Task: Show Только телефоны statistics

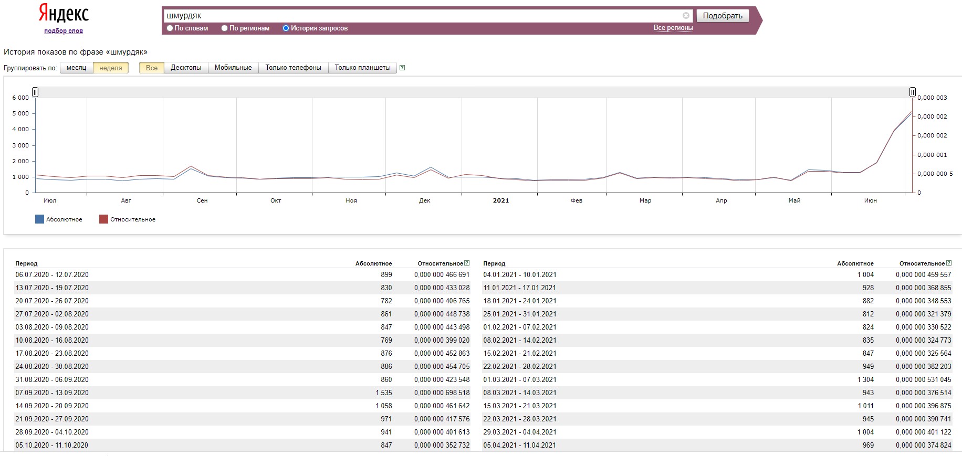Action: pos(294,68)
